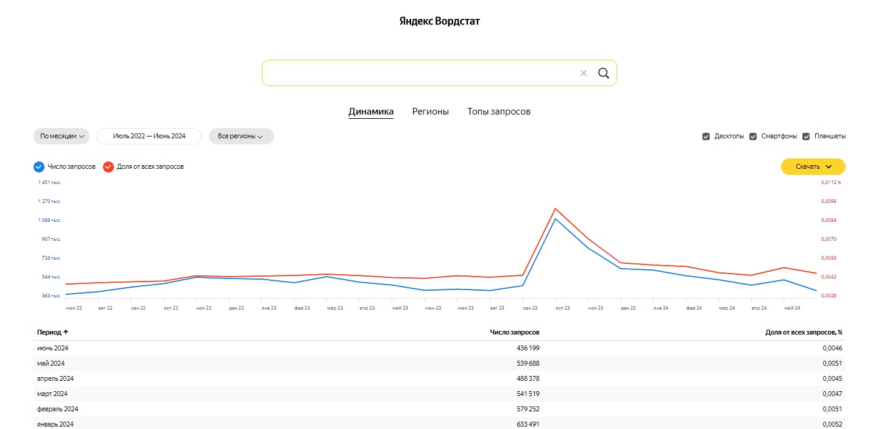Click the ноя 22 axis label
Viewport: 887px width, 429px height.
[203, 308]
